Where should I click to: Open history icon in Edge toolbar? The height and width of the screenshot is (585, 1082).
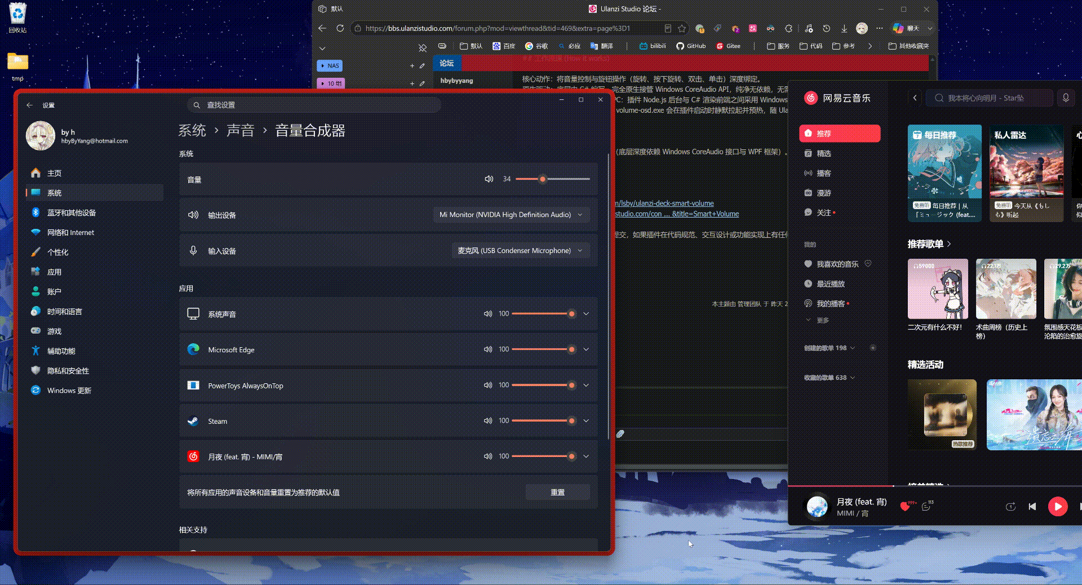[827, 28]
